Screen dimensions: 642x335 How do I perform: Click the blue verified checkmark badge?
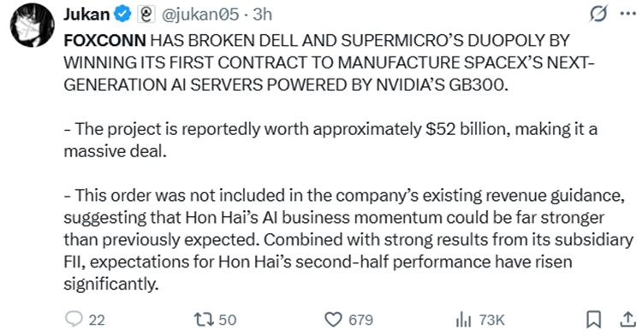pyautogui.click(x=122, y=15)
